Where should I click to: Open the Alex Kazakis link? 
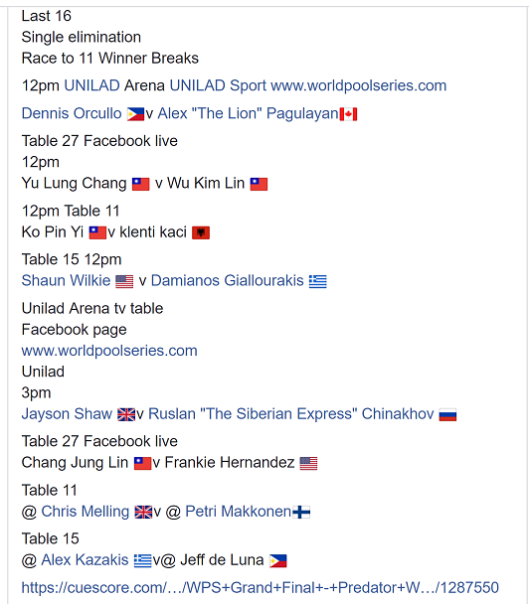(85, 559)
